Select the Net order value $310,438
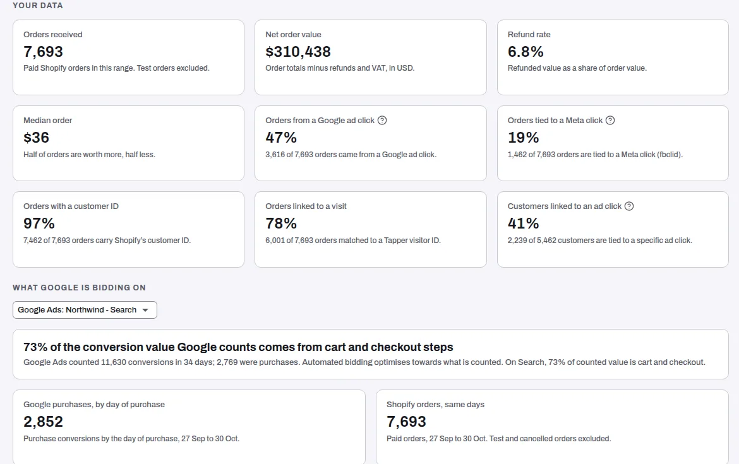This screenshot has height=464, width=739. [298, 51]
